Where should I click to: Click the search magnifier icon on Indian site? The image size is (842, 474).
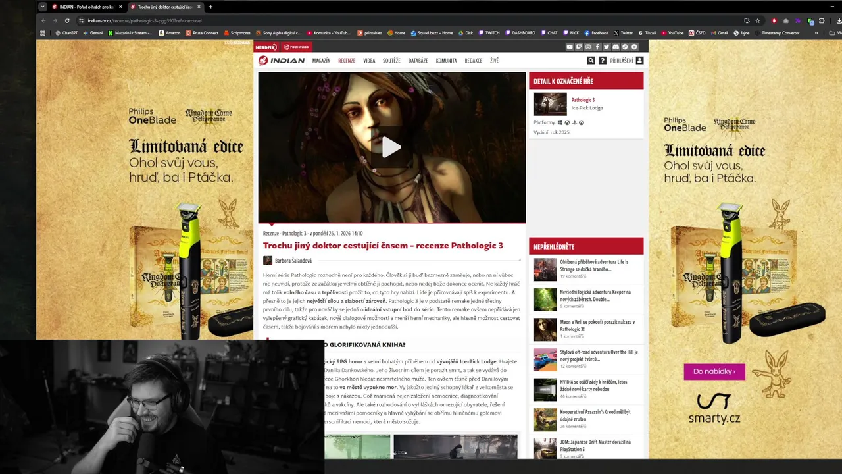[591, 61]
